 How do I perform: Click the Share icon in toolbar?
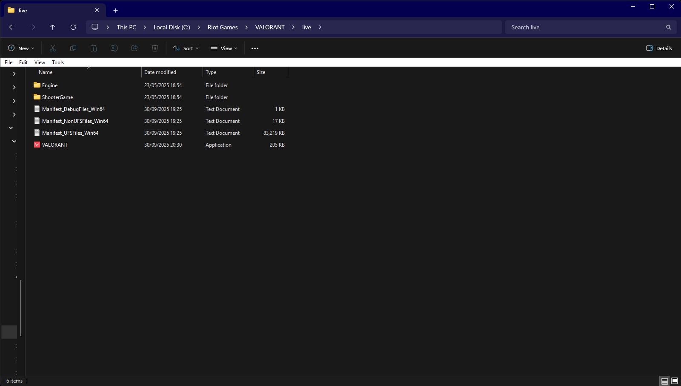[x=134, y=48]
